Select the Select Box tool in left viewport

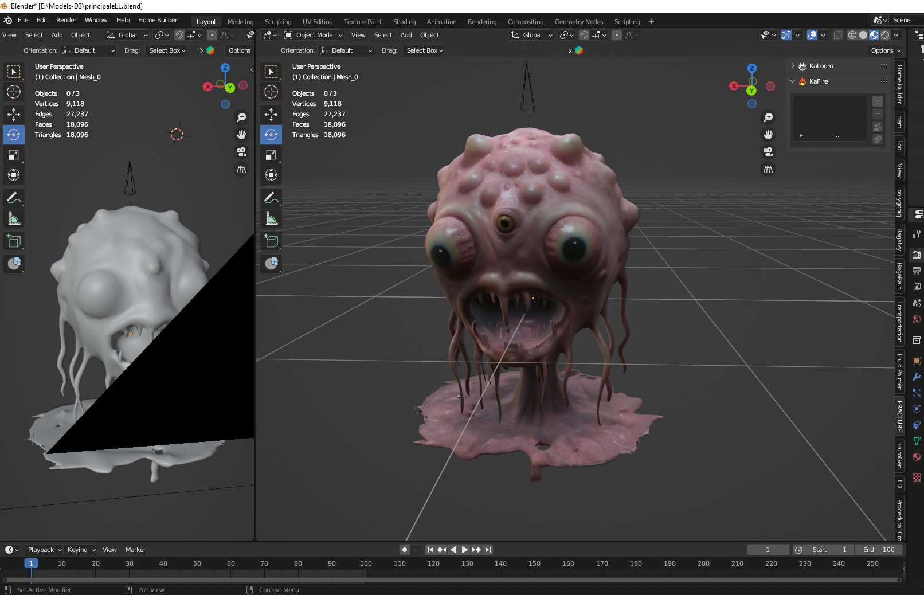(x=14, y=72)
